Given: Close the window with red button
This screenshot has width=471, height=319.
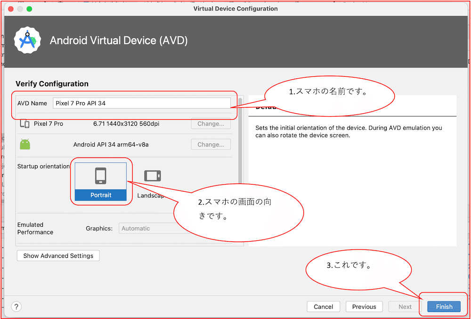Looking at the screenshot, I should pos(11,8).
